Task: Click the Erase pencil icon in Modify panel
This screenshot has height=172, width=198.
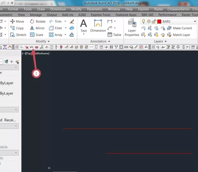Action: pos(72,21)
